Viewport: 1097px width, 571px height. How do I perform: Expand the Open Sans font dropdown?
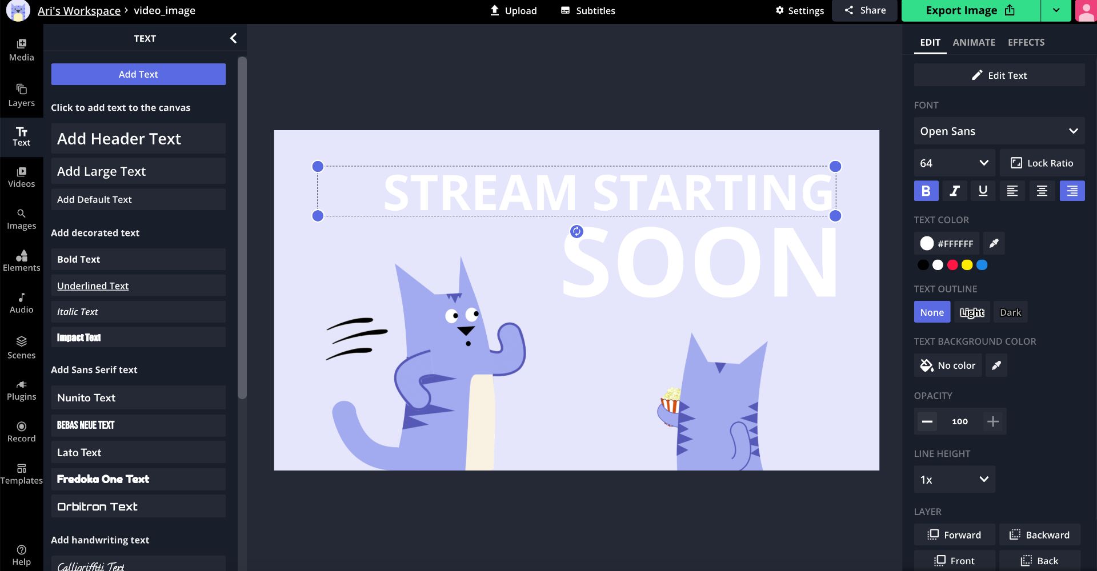pyautogui.click(x=999, y=131)
